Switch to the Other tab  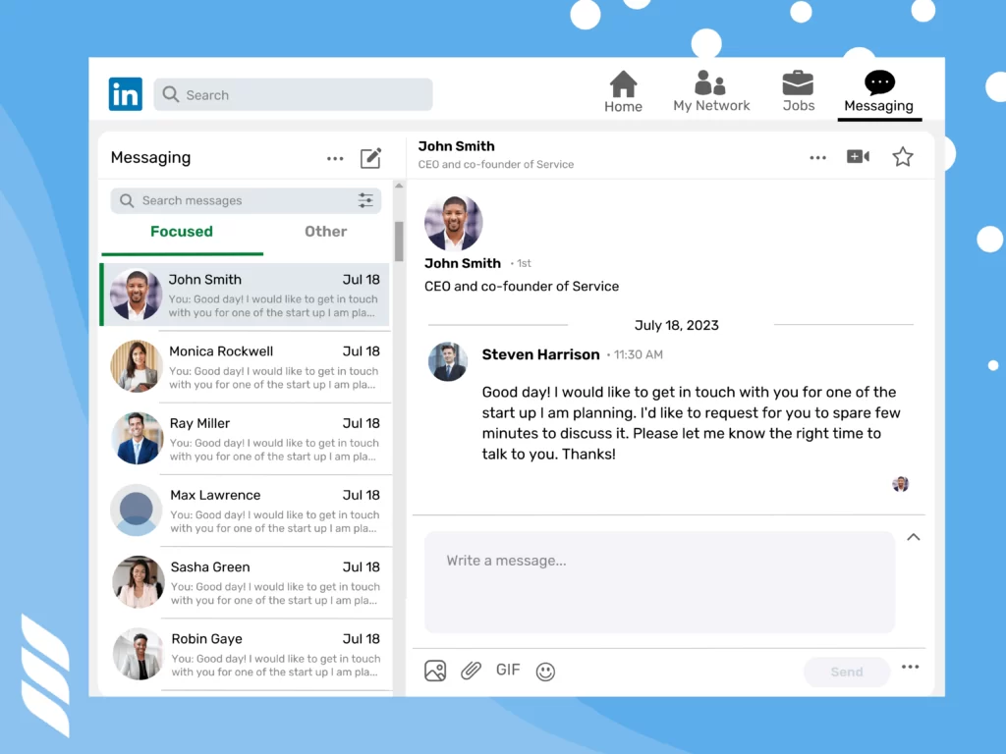pos(325,232)
